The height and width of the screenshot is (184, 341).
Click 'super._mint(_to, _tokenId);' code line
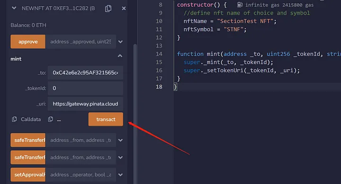pos(228,62)
